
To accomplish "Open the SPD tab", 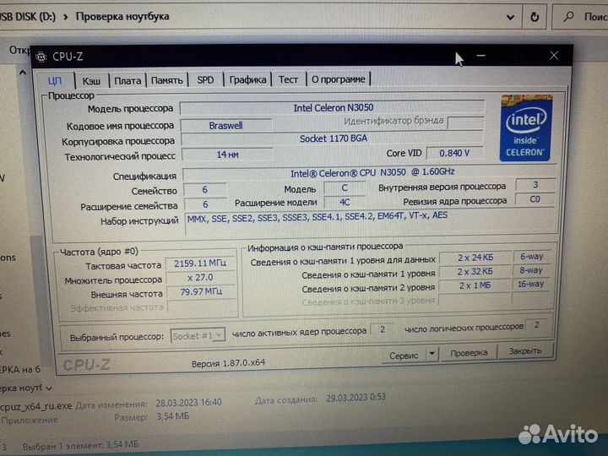I will (205, 80).
